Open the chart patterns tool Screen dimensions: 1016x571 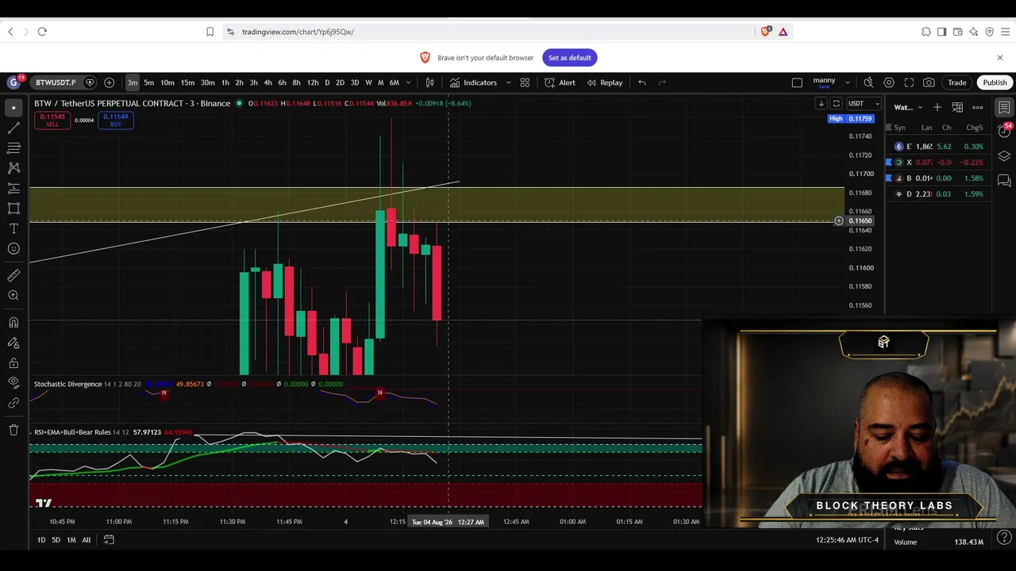(13, 168)
